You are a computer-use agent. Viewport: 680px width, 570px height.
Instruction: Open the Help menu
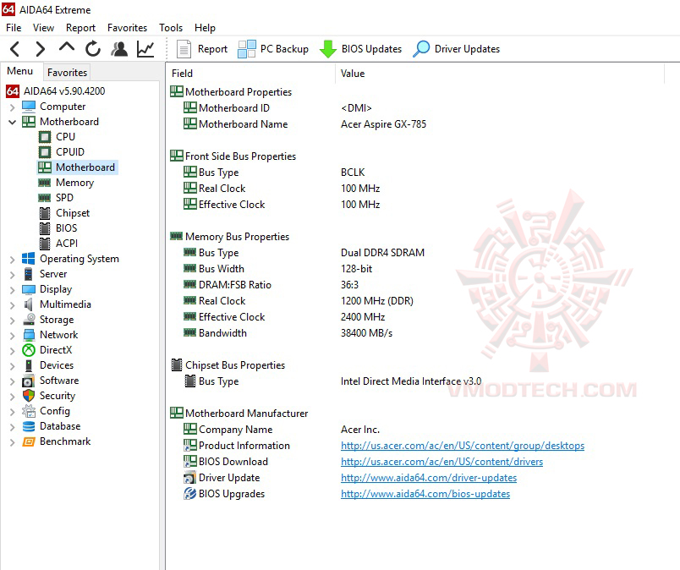205,28
